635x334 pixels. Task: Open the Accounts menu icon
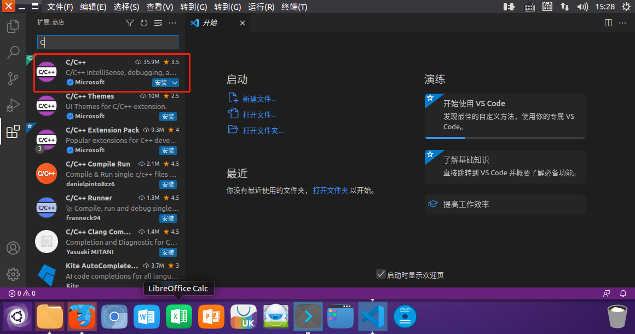[x=13, y=248]
